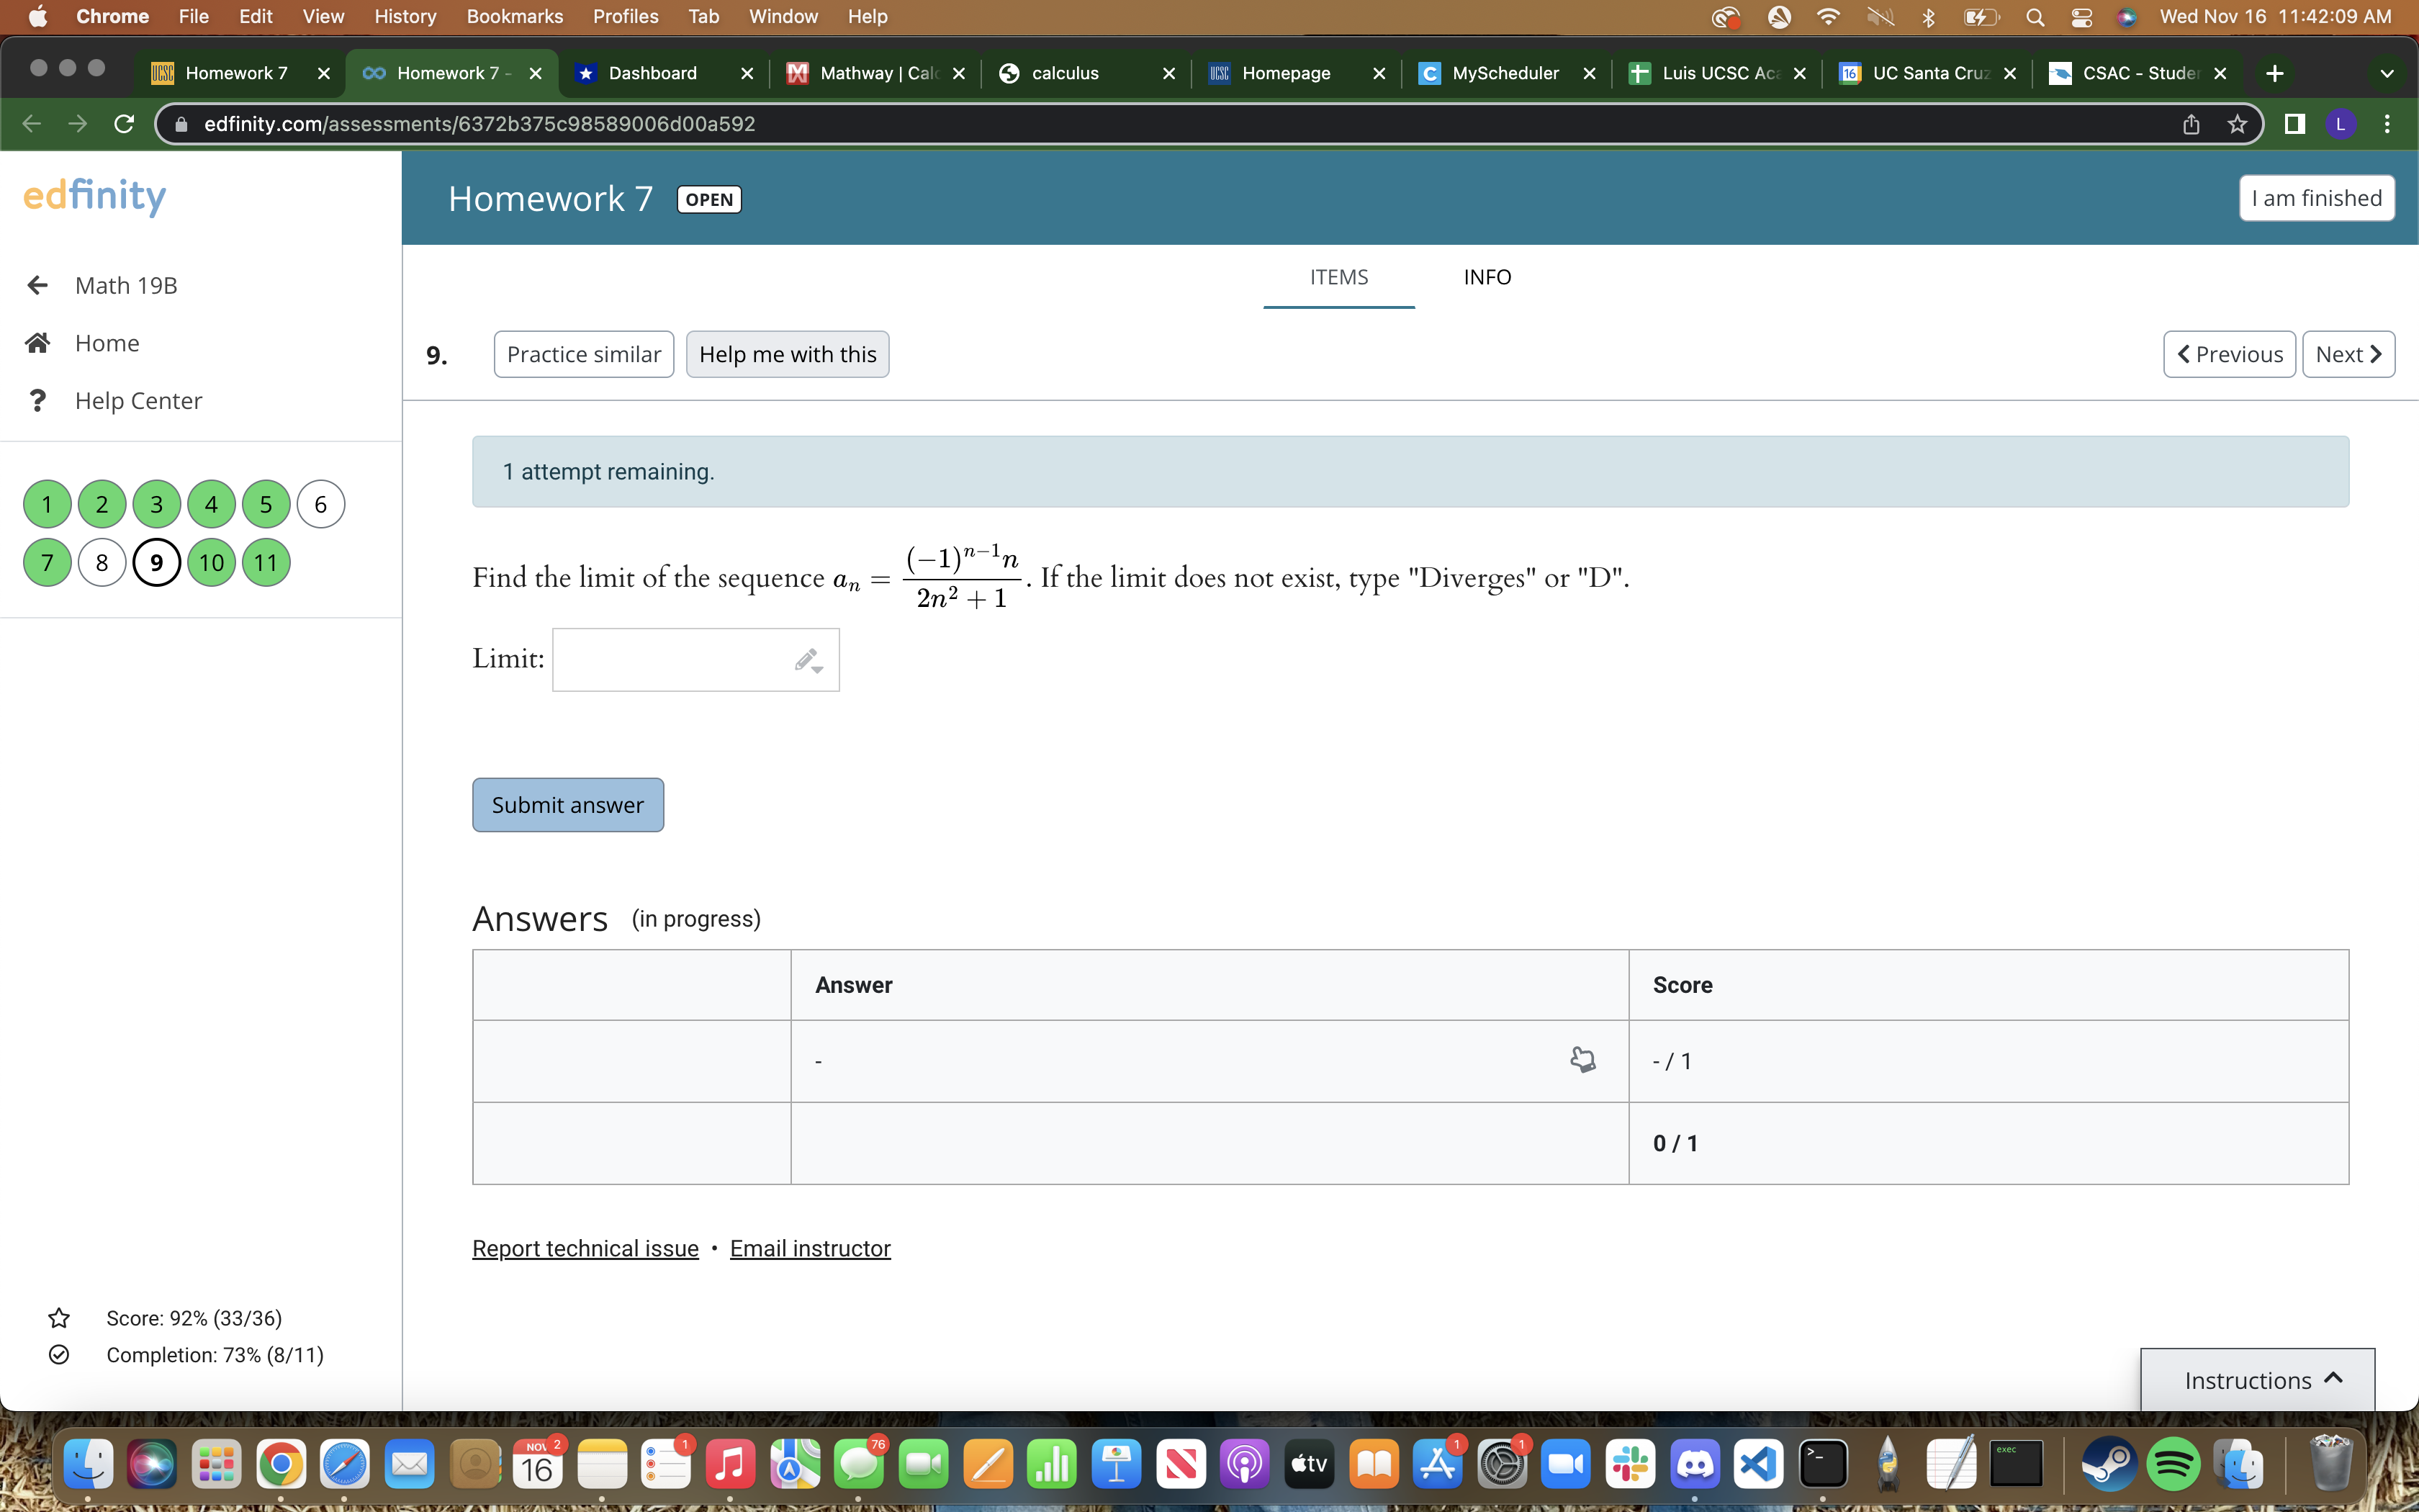Viewport: 2419px width, 1512px height.
Task: Click the hand icon in Answers table
Action: click(x=1582, y=1060)
